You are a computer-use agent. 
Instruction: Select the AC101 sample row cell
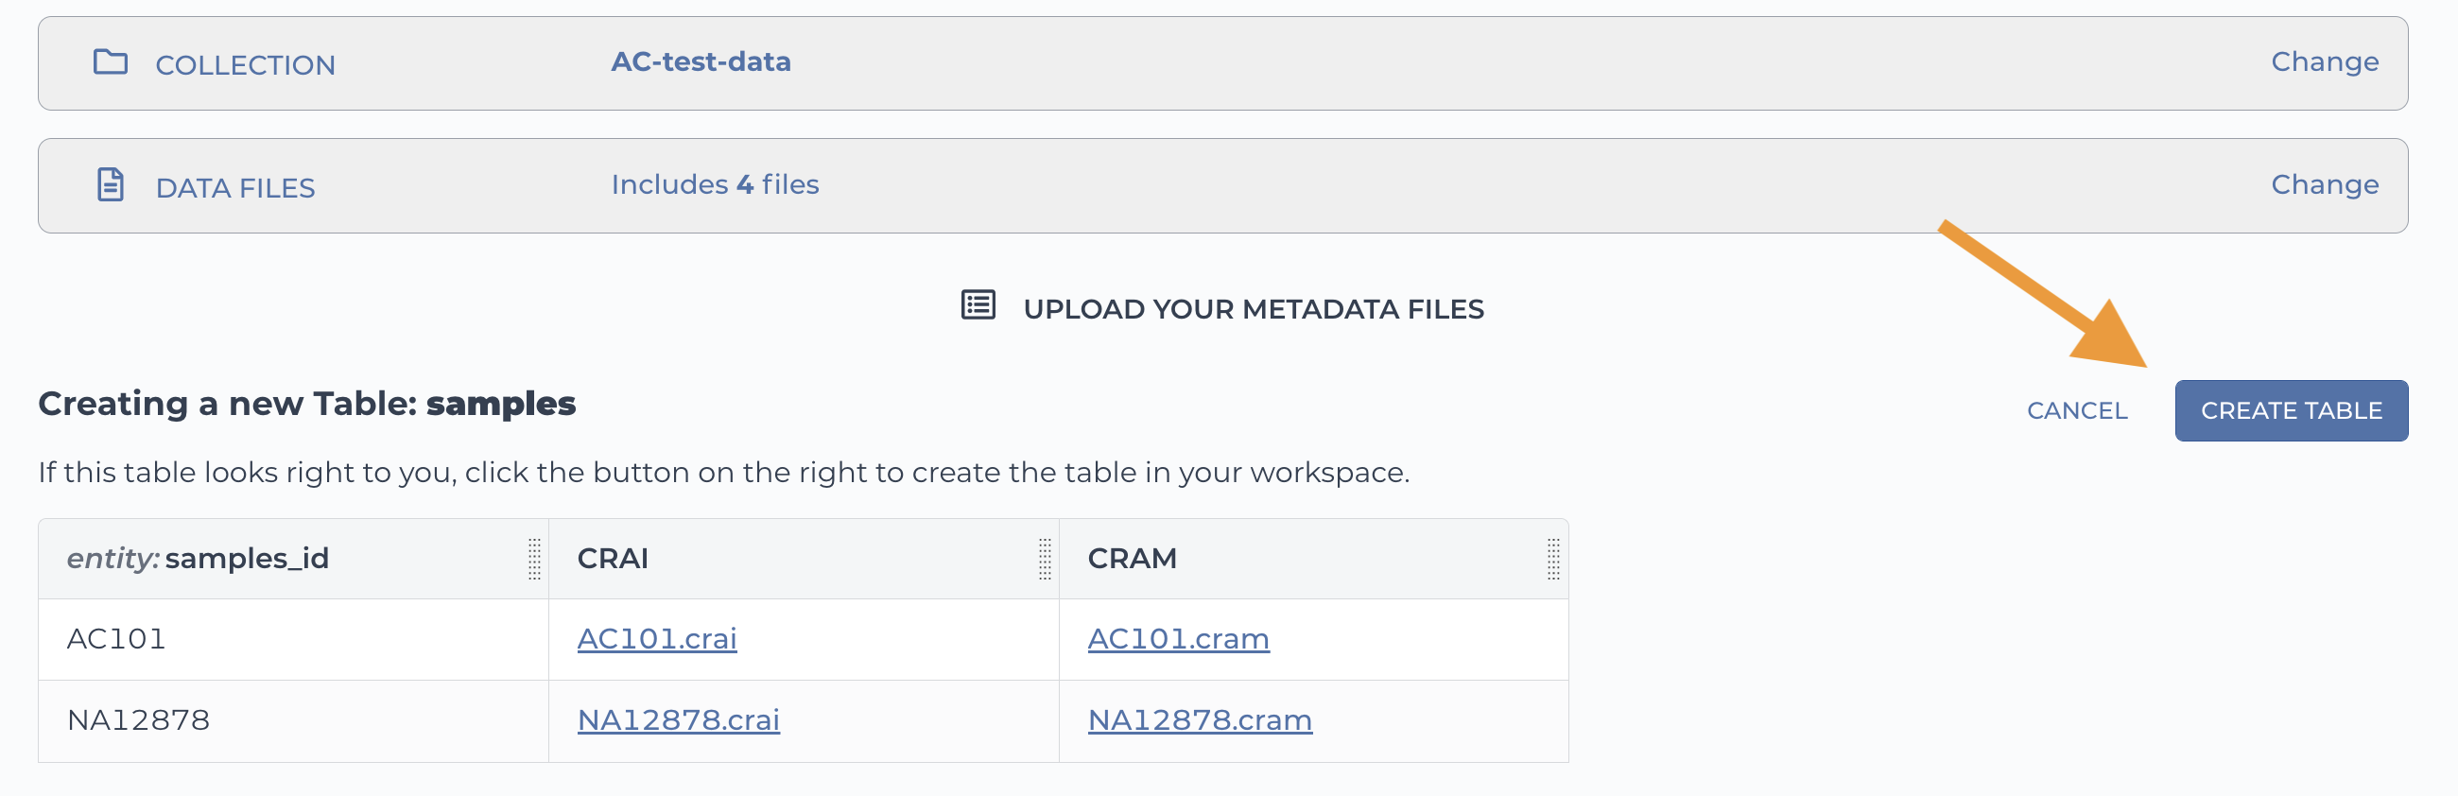click(x=293, y=639)
